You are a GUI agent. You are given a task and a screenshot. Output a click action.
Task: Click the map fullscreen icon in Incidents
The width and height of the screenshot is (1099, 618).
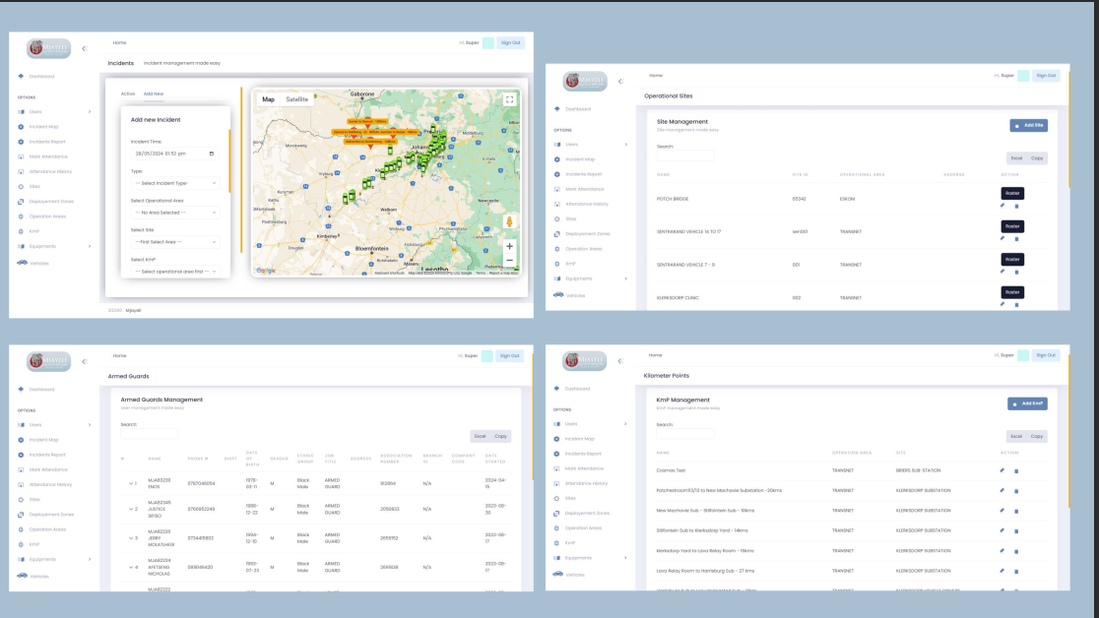point(509,99)
